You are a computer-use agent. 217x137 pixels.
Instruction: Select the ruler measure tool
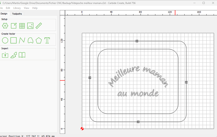pyautogui.click(x=39, y=26)
